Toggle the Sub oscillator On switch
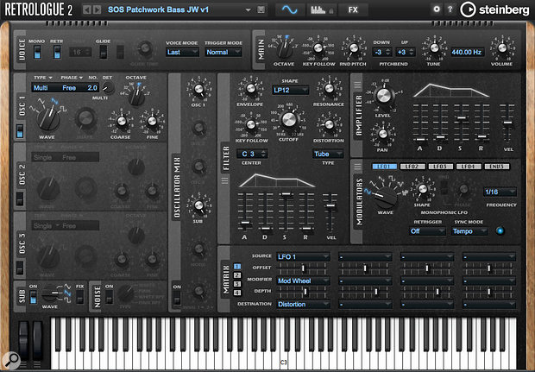 (x=33, y=297)
